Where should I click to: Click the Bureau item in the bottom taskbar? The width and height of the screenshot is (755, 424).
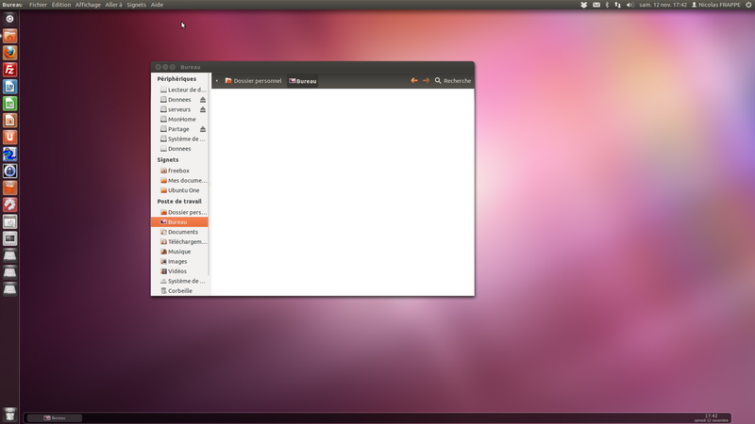(x=55, y=417)
